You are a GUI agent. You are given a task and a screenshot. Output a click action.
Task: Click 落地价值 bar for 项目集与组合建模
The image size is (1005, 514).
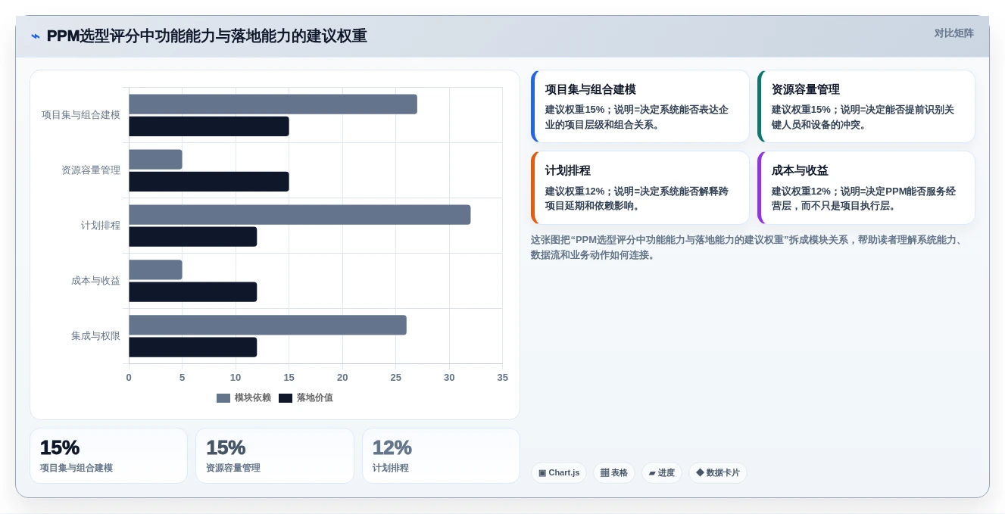tap(209, 126)
